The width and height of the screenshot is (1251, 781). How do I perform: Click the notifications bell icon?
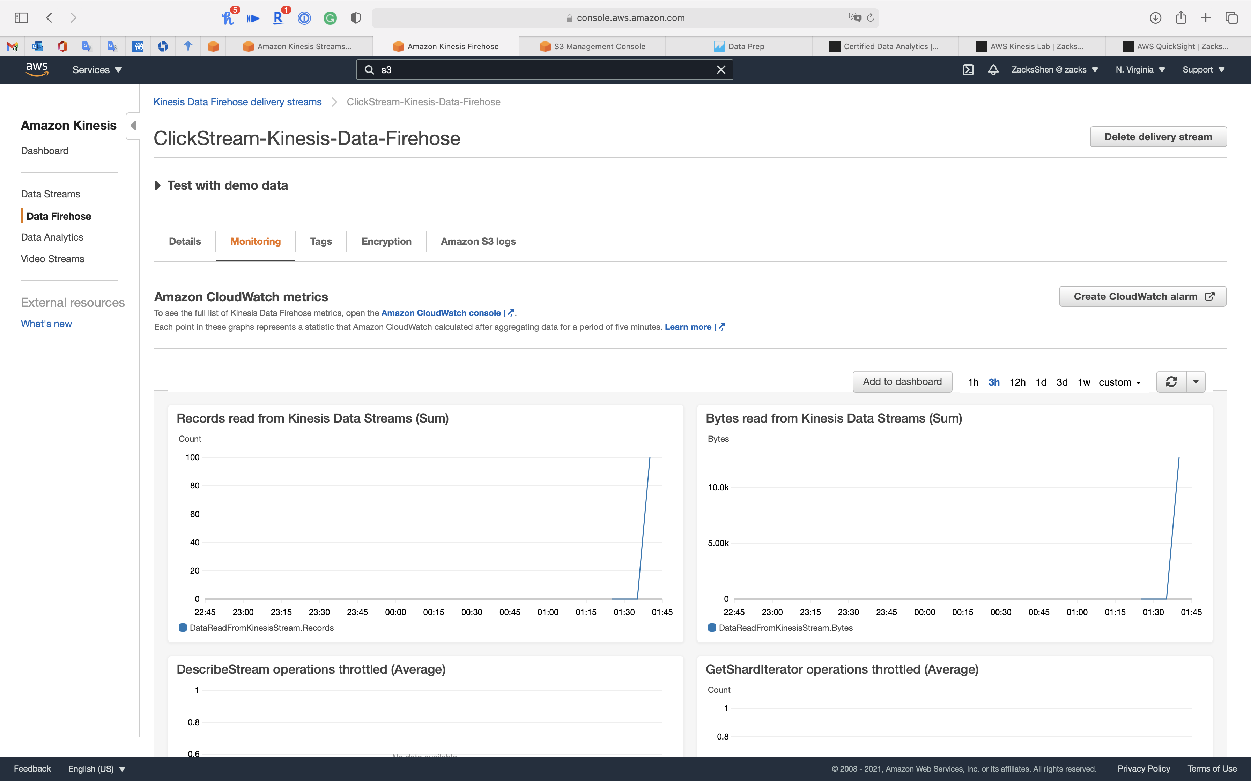(993, 70)
